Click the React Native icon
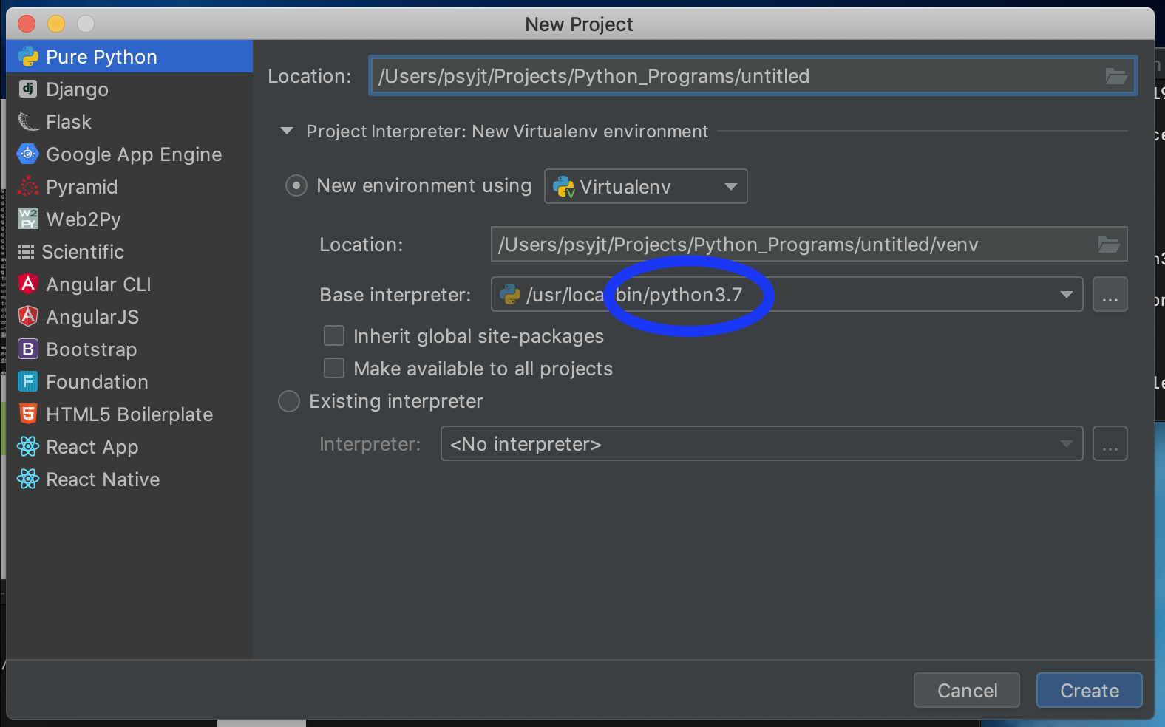 point(27,479)
